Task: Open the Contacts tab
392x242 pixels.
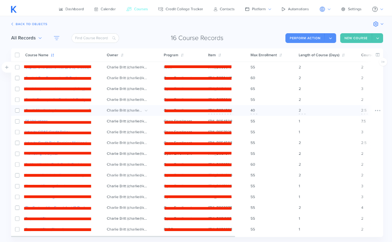Action: pos(224,9)
